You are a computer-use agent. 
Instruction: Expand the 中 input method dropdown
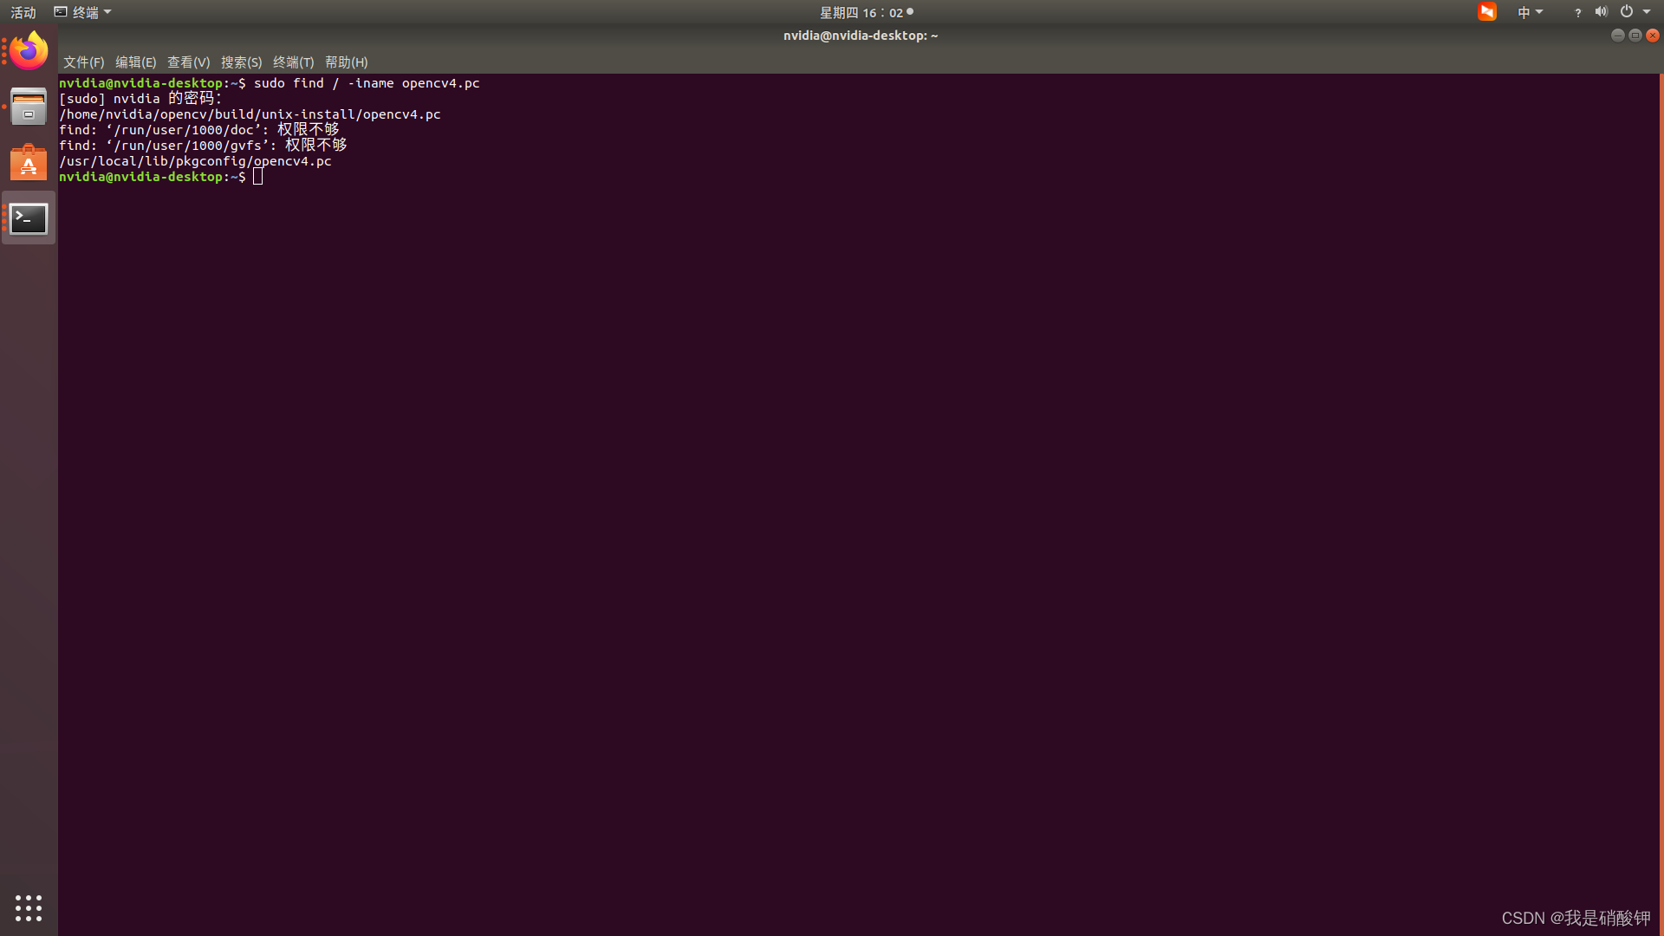point(1530,12)
